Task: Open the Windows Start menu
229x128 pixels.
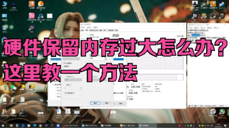Action: coord(3,125)
